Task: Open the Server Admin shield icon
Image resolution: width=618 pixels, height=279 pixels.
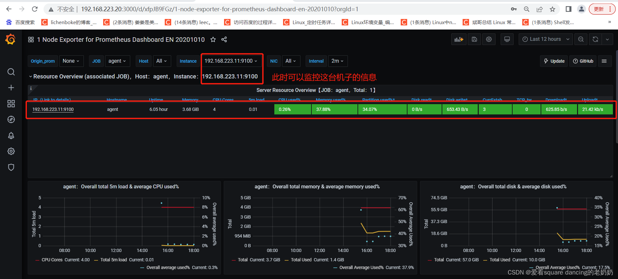Action: point(11,167)
